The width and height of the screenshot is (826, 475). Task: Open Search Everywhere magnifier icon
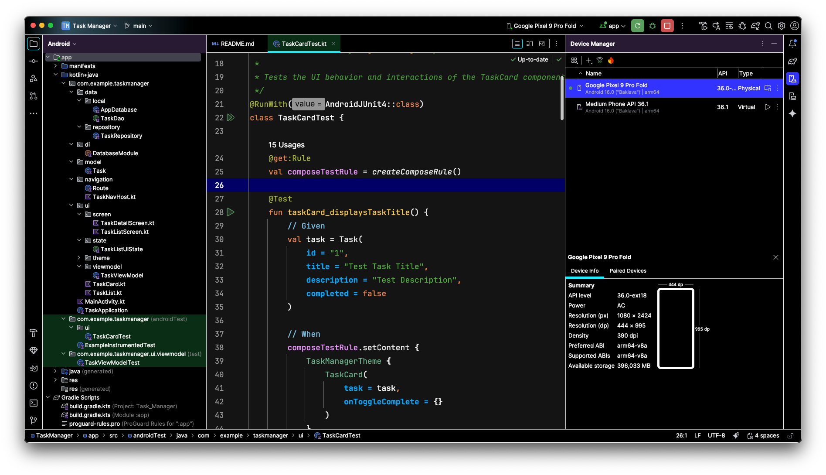click(x=768, y=26)
